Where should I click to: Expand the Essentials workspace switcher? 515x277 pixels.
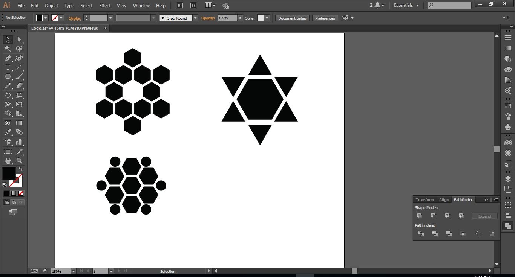coord(406,6)
